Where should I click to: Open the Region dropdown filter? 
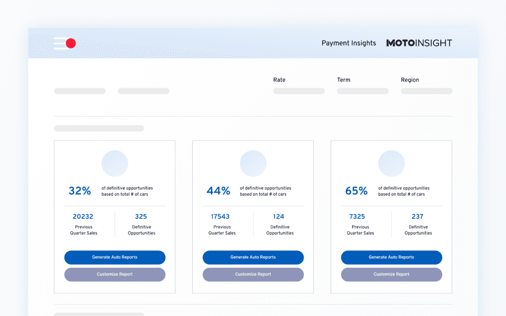coord(426,91)
